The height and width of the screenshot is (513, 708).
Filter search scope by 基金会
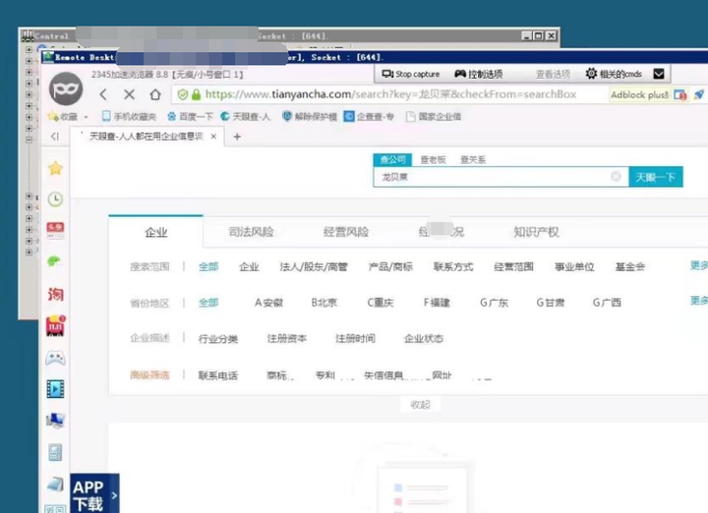point(630,266)
